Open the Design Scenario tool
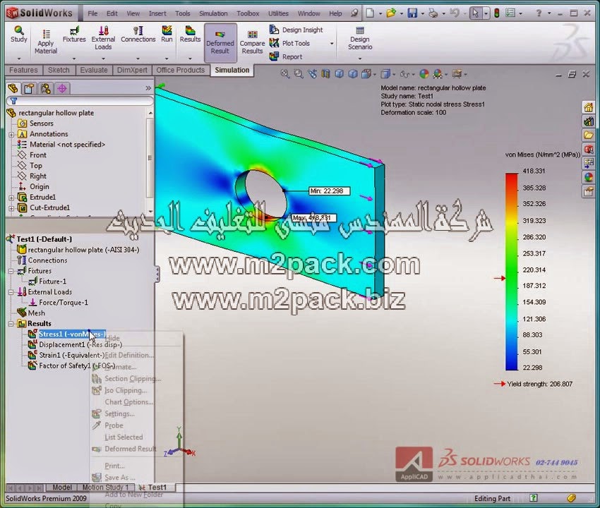Image resolution: width=600 pixels, height=508 pixels. pyautogui.click(x=360, y=39)
